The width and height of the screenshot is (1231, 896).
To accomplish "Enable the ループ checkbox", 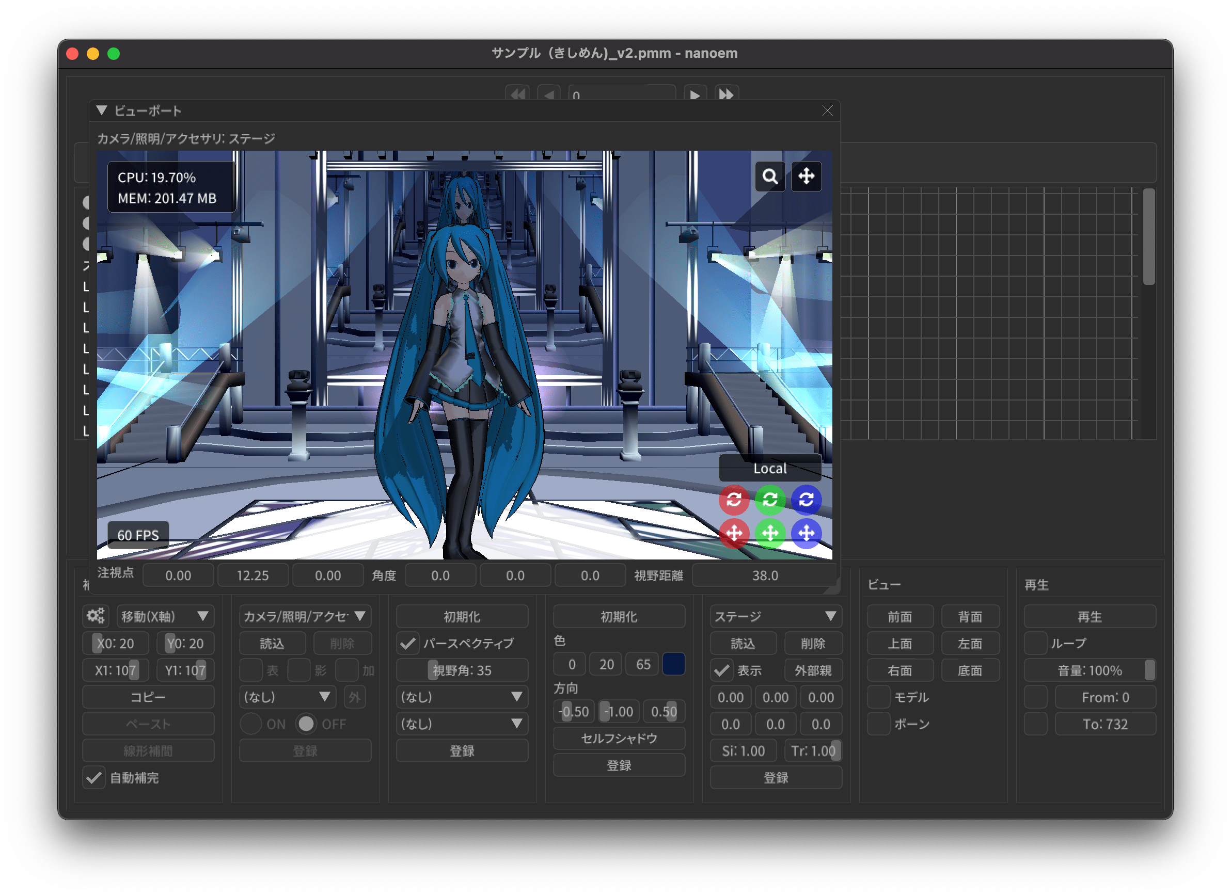I will [1036, 643].
